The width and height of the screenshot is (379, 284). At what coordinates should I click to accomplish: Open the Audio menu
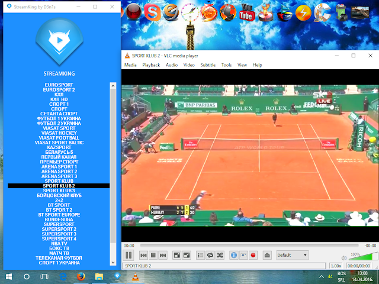coord(172,65)
